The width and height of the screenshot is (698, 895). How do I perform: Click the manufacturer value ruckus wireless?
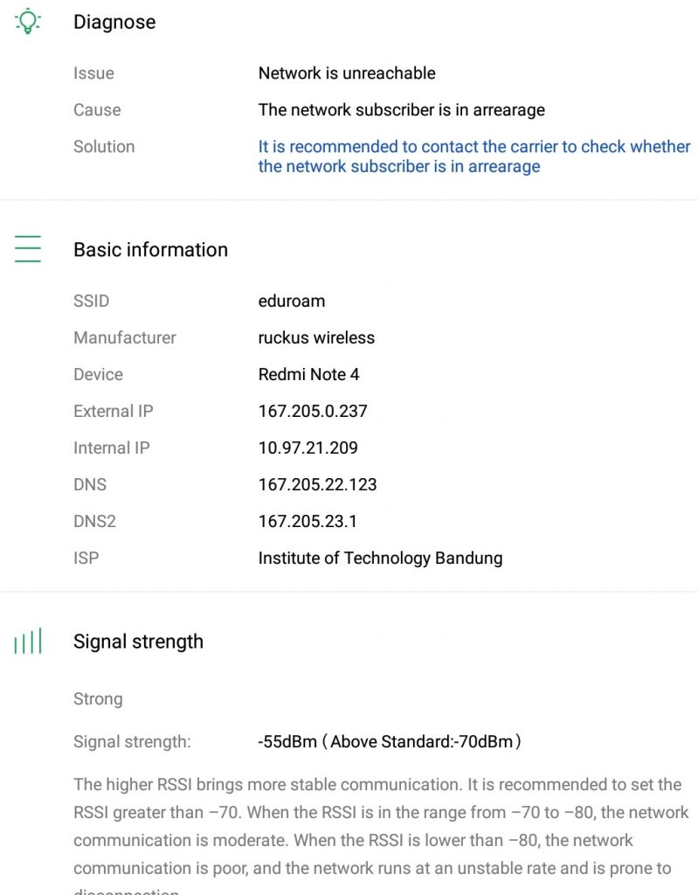pos(316,337)
